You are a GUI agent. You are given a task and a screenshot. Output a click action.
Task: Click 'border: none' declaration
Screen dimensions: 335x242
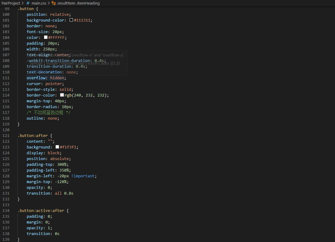[x=42, y=26]
